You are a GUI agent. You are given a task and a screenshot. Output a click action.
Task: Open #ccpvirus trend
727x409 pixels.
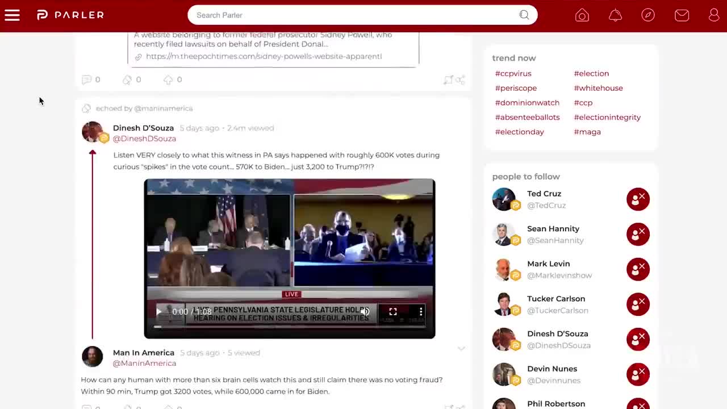coord(513,73)
